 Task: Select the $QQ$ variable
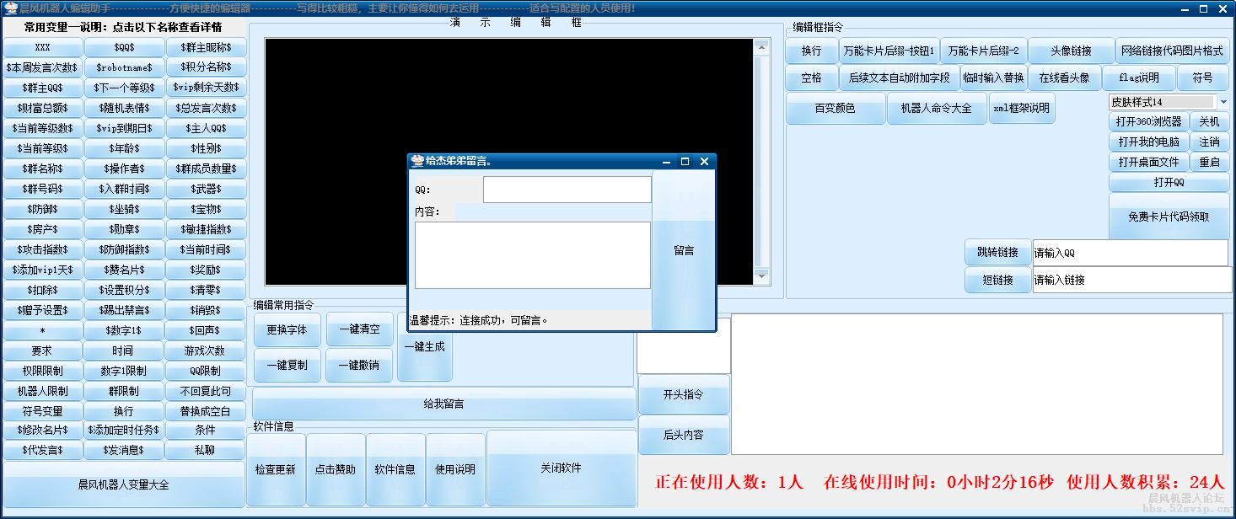(x=125, y=46)
